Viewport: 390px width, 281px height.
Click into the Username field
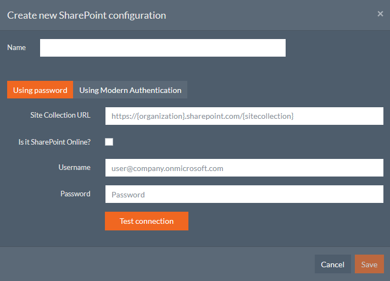point(244,168)
